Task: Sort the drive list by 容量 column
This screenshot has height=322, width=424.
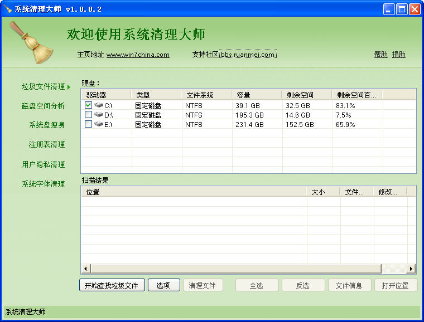Action: [257, 95]
